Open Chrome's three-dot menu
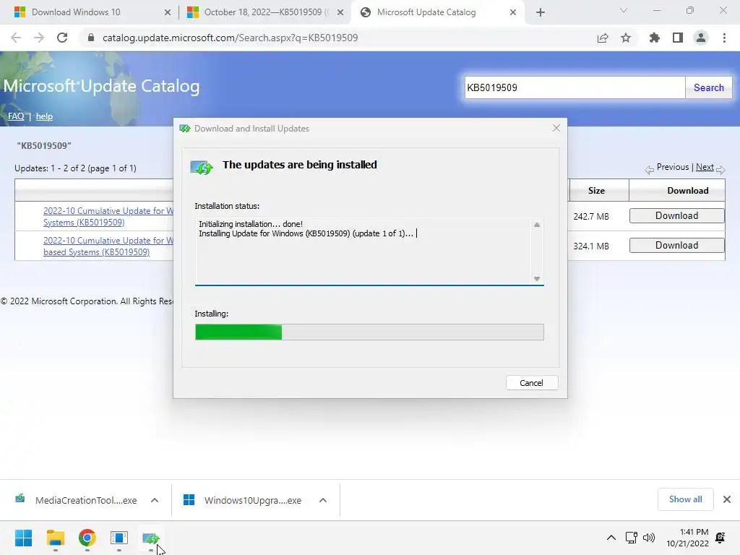The height and width of the screenshot is (555, 740). (x=724, y=38)
